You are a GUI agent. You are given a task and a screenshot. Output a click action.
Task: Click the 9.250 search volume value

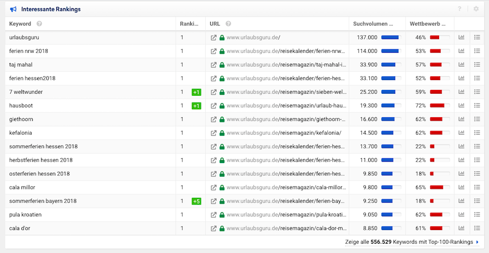[x=370, y=201]
